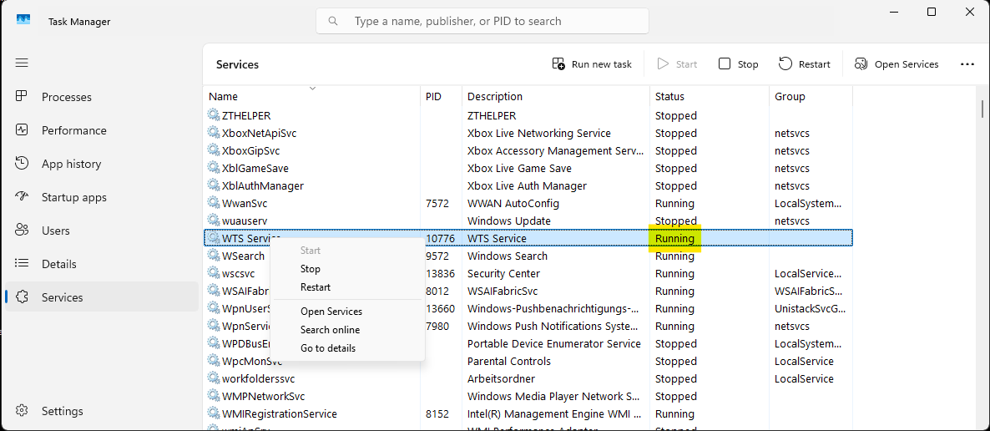Open Startup apps section
Image resolution: width=990 pixels, height=431 pixels.
click(x=73, y=197)
